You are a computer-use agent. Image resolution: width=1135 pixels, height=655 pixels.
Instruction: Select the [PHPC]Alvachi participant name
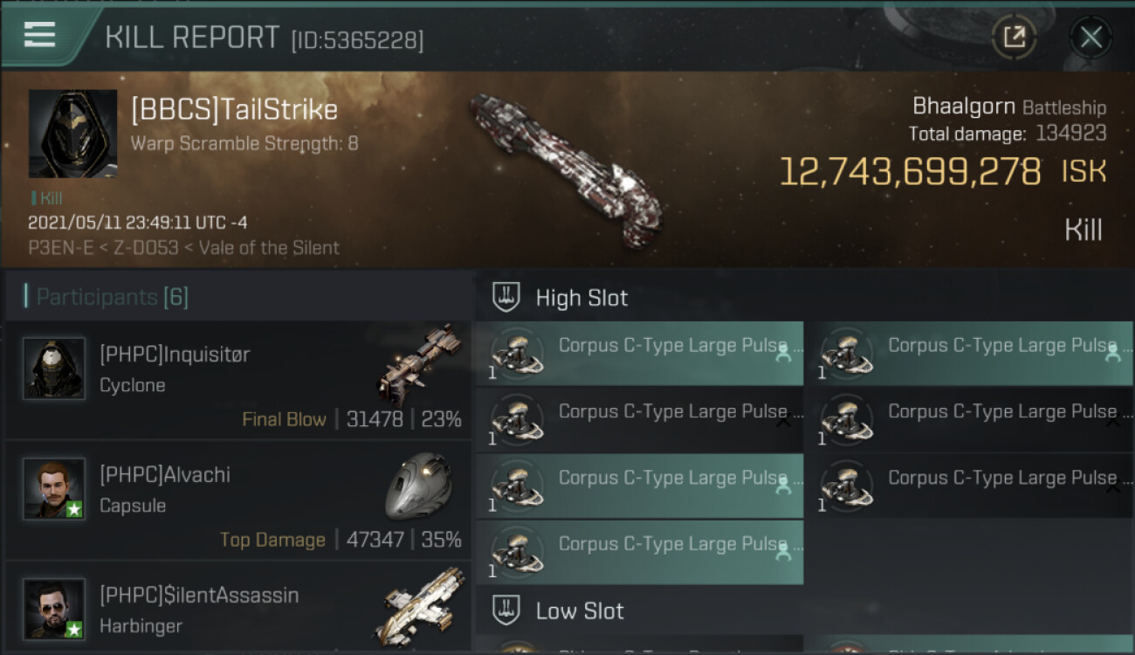point(165,474)
